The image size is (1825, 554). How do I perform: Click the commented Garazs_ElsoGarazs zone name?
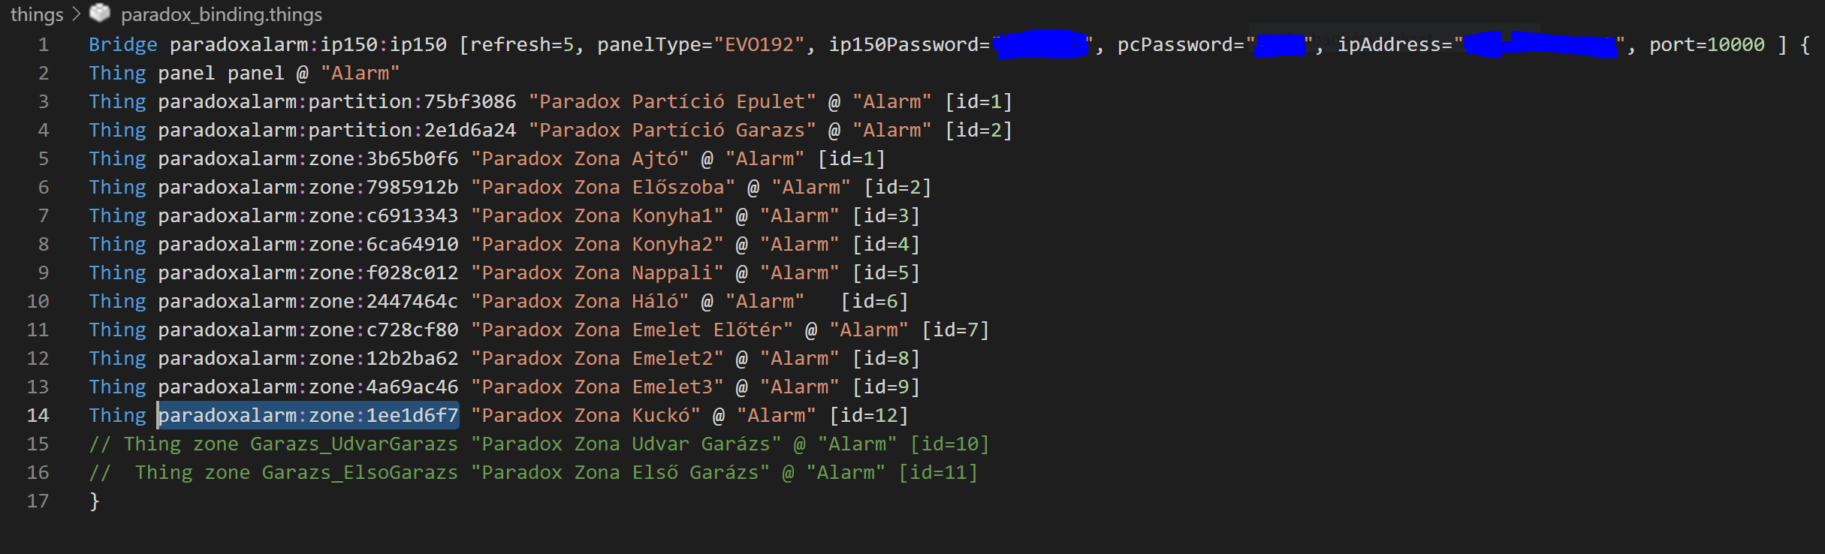click(360, 473)
